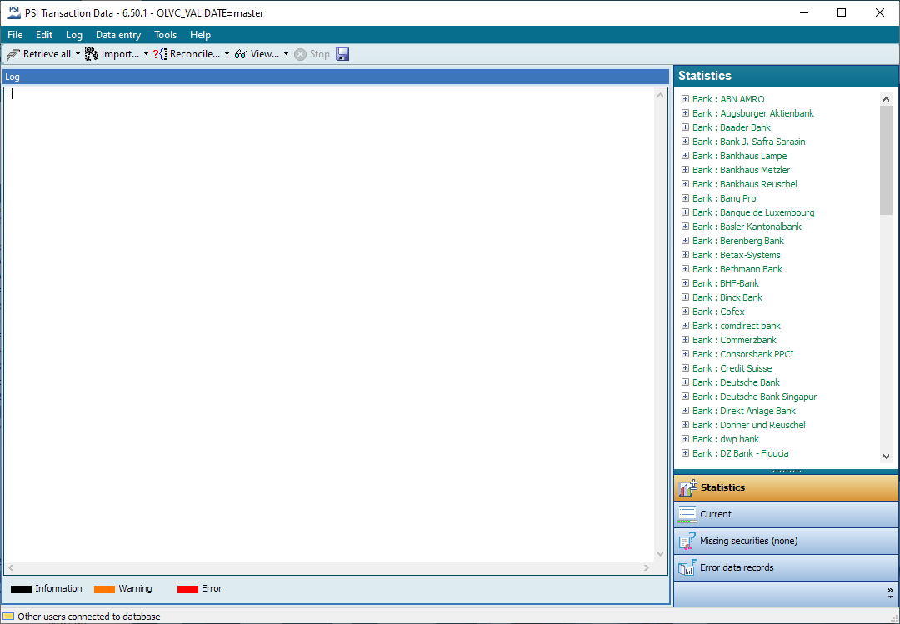Click the Save floppy disk icon
Viewport: 900px width, 624px height.
pos(342,54)
